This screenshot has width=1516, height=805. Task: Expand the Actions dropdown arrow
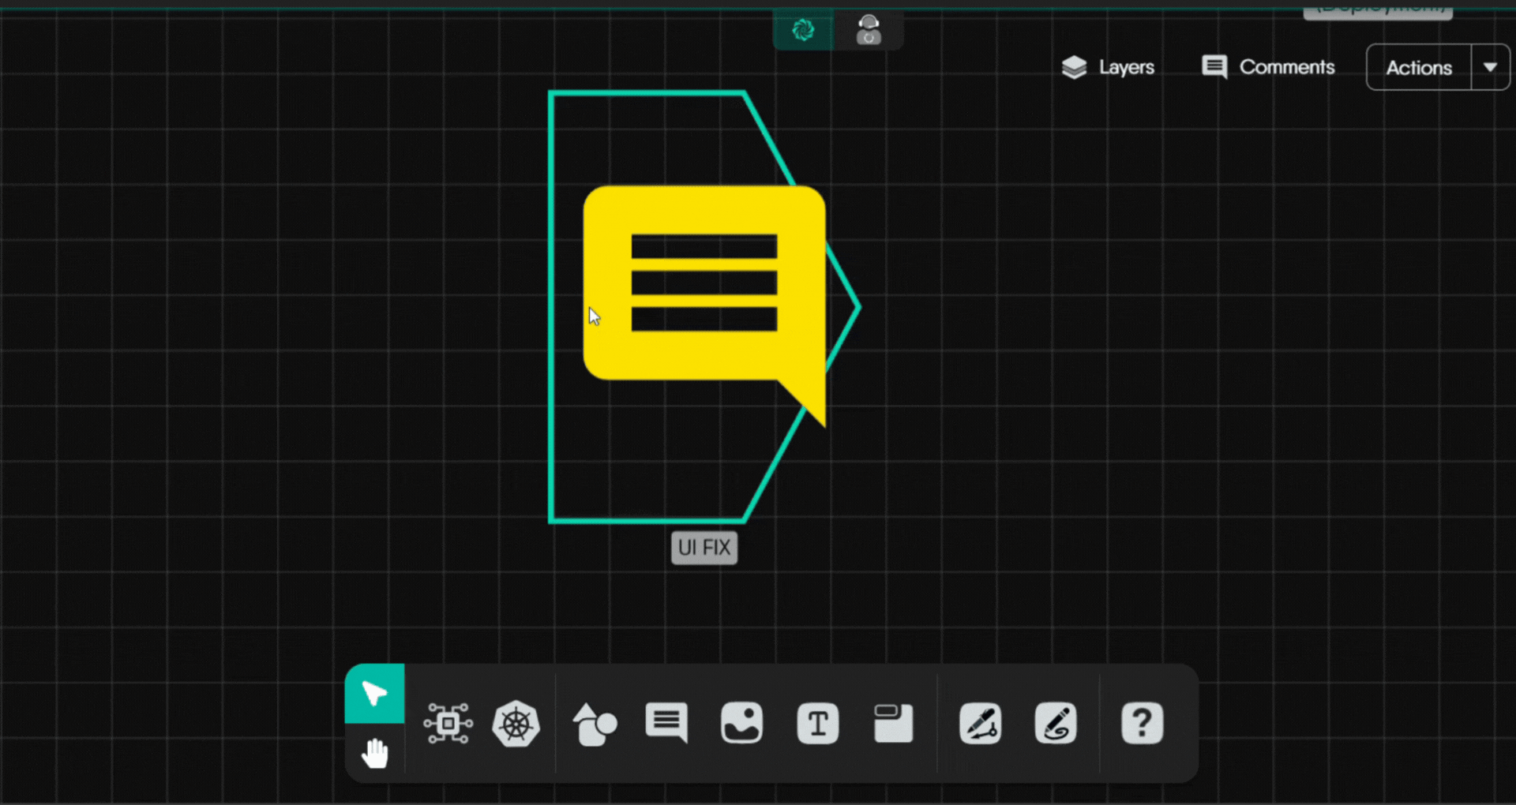point(1490,68)
